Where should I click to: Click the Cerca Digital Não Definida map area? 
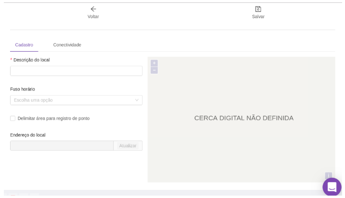[x=243, y=118]
